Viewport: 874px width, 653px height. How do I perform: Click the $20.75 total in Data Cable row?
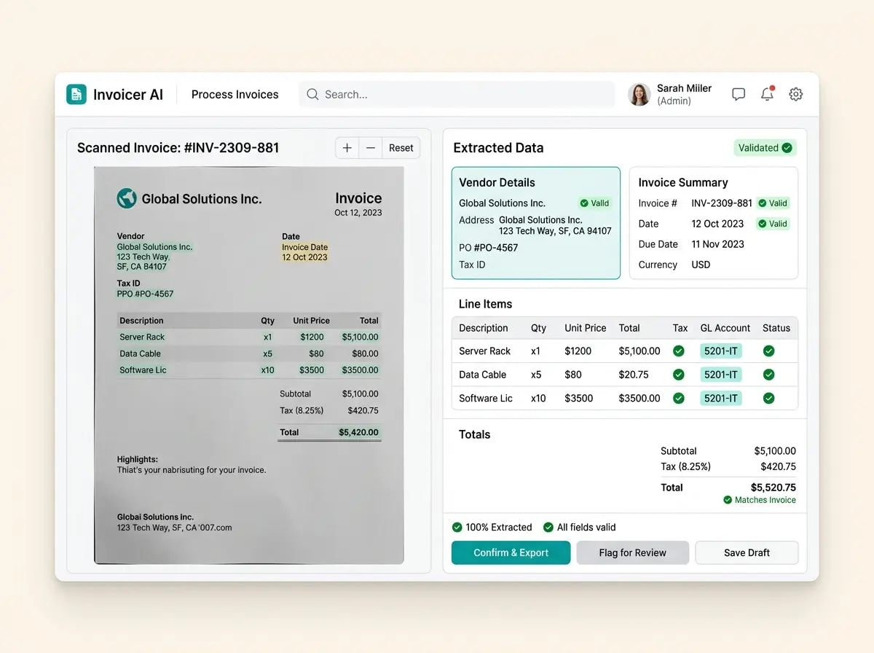click(x=634, y=375)
